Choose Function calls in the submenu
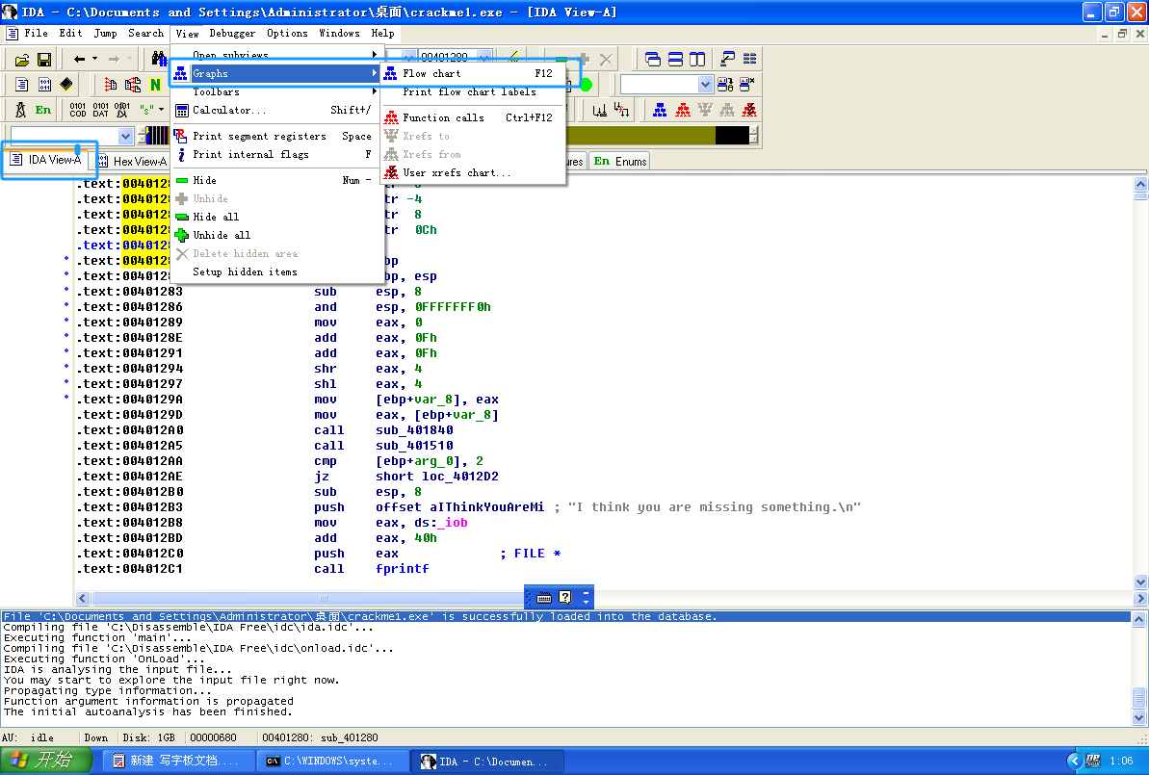 pyautogui.click(x=474, y=117)
